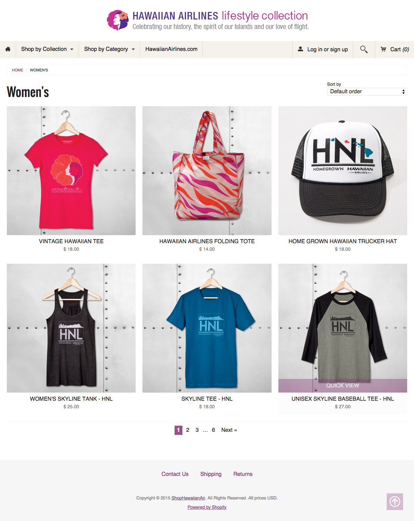Jump to page 6 of results
Image resolution: width=414 pixels, height=521 pixels.
[x=213, y=430]
